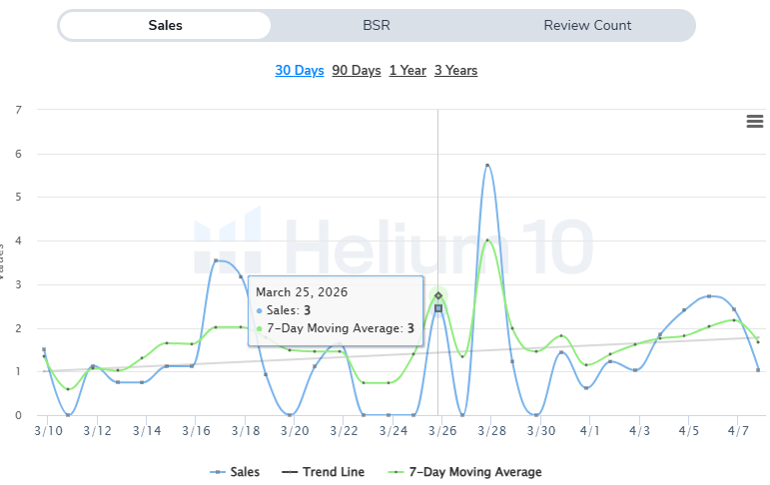Switch to the BSR tab
The width and height of the screenshot is (770, 485).
[376, 26]
